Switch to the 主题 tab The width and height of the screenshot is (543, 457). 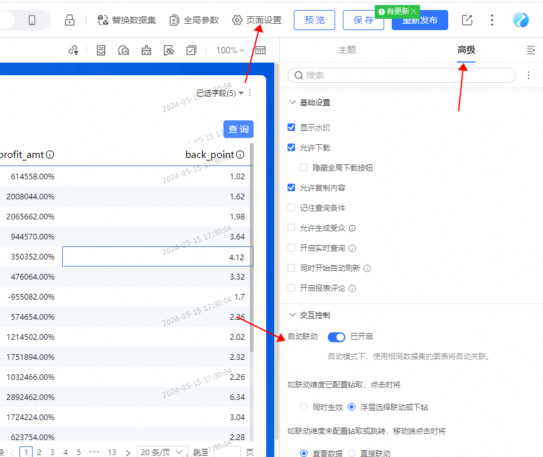(347, 50)
